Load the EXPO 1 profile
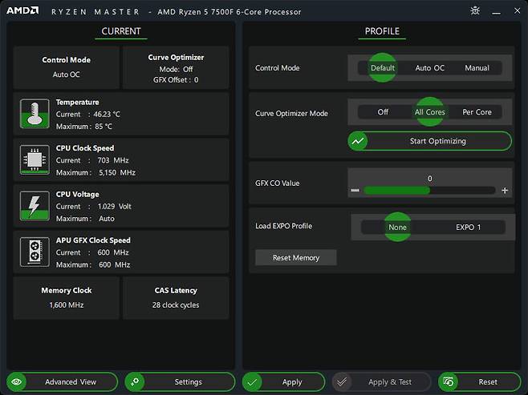Viewport: 528px width, 395px height. [x=468, y=228]
